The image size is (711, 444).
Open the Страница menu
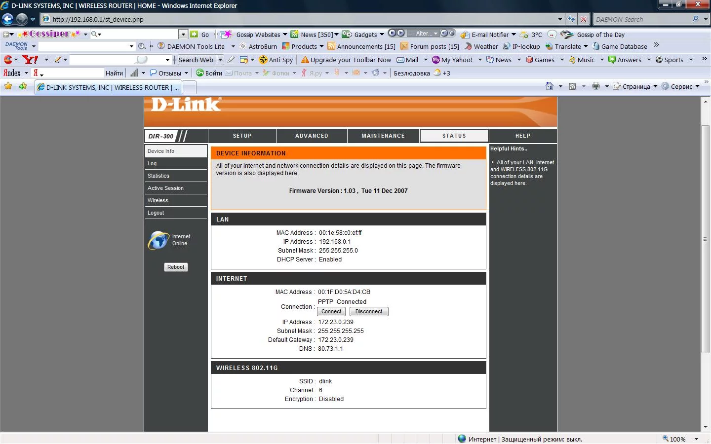click(635, 86)
